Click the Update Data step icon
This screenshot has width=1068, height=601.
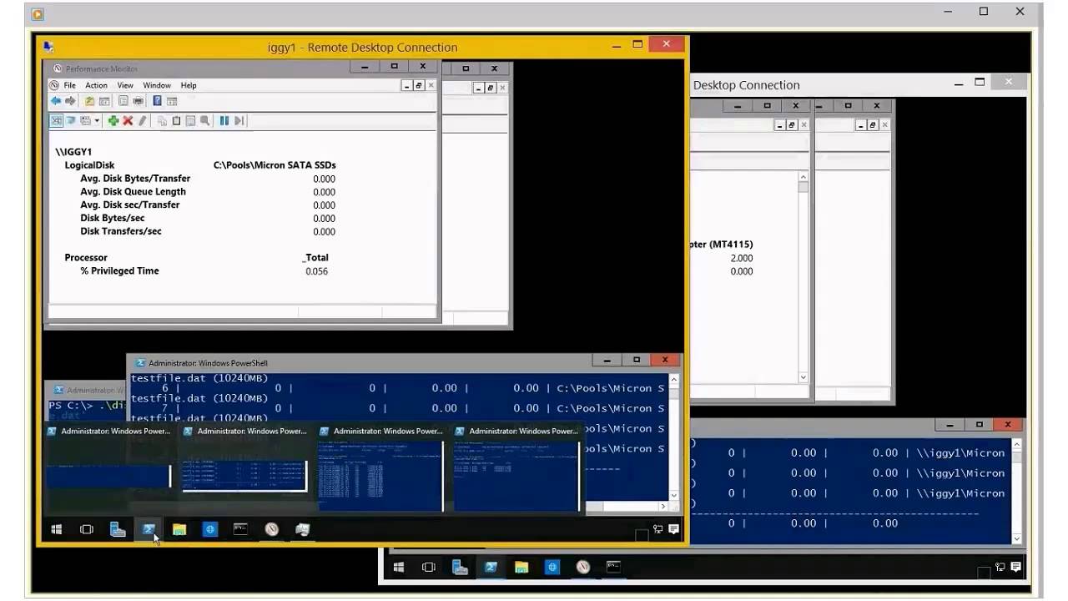point(239,121)
